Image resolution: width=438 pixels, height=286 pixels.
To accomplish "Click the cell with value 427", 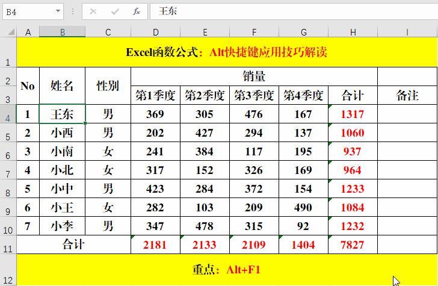I will point(205,132).
